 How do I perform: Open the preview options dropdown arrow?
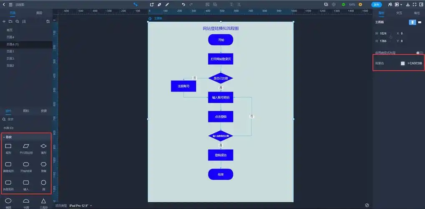point(401,4)
